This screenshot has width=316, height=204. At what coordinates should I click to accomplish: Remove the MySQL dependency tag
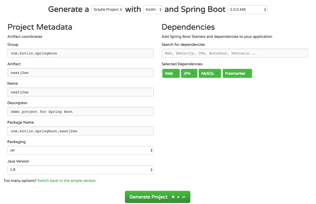pos(217,73)
